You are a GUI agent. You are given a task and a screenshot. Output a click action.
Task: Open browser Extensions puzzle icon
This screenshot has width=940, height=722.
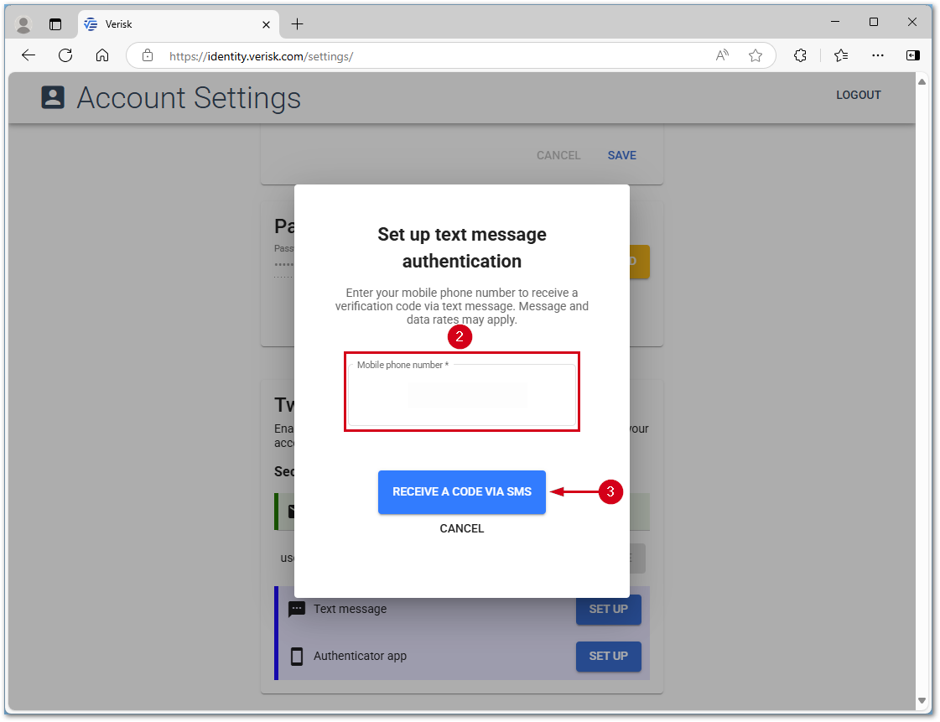pos(800,55)
